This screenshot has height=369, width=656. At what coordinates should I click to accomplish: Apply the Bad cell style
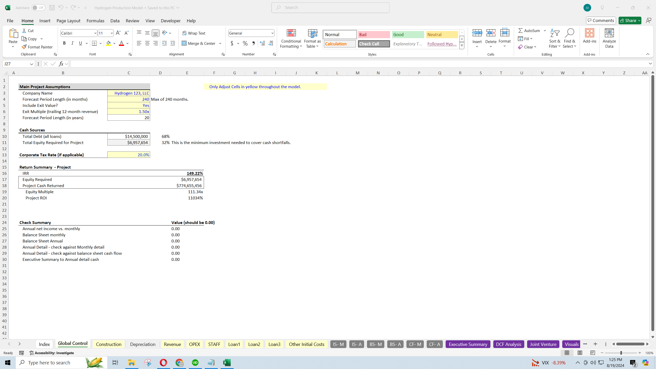pos(374,35)
